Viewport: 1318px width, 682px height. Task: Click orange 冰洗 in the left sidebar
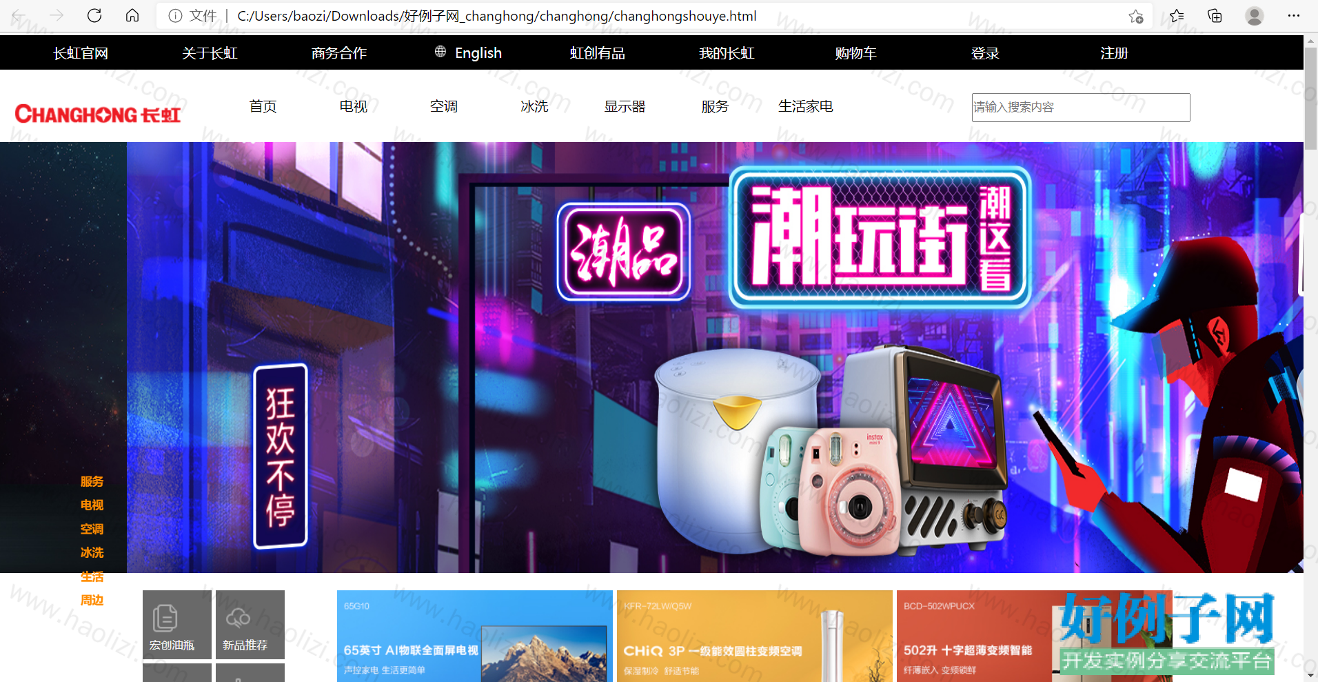[92, 552]
